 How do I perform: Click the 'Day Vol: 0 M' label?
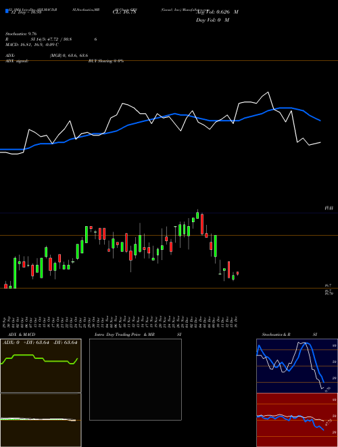(212, 20)
